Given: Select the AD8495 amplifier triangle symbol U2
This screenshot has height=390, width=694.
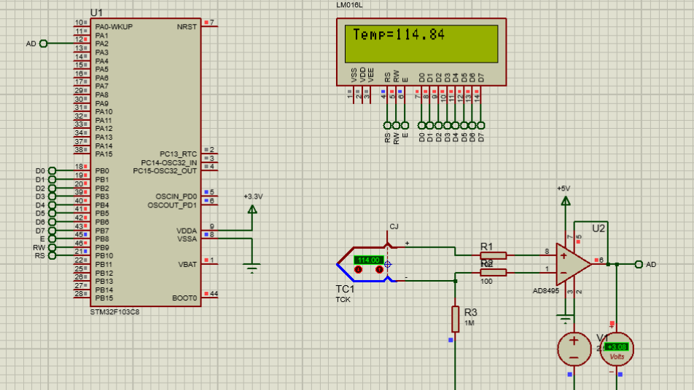Looking at the screenshot, I should click(x=574, y=264).
